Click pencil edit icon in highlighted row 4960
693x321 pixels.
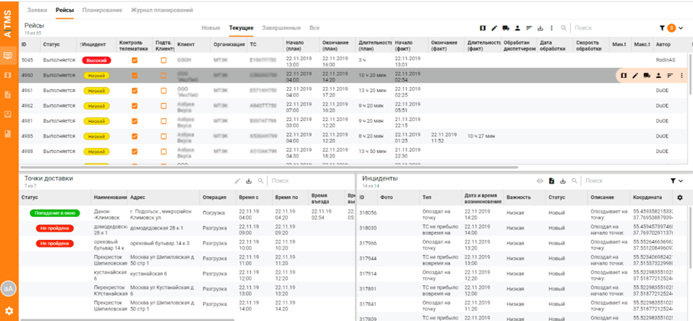[635, 75]
